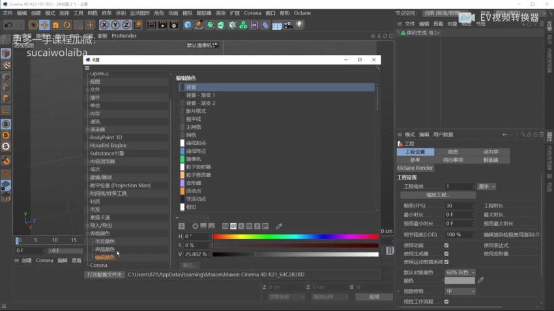The width and height of the screenshot is (554, 311).
Task: Open the ProRender viewport menu
Action: coord(124,36)
